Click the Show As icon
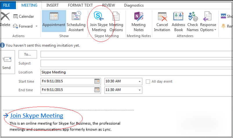The height and width of the screenshot is (138, 233). (x=223, y=16)
